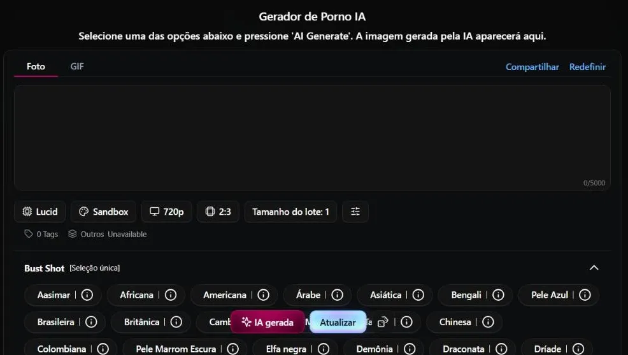Viewport: 628px width, 355px height.
Task: Show info for the Elfa negra tag
Action: pos(323,349)
